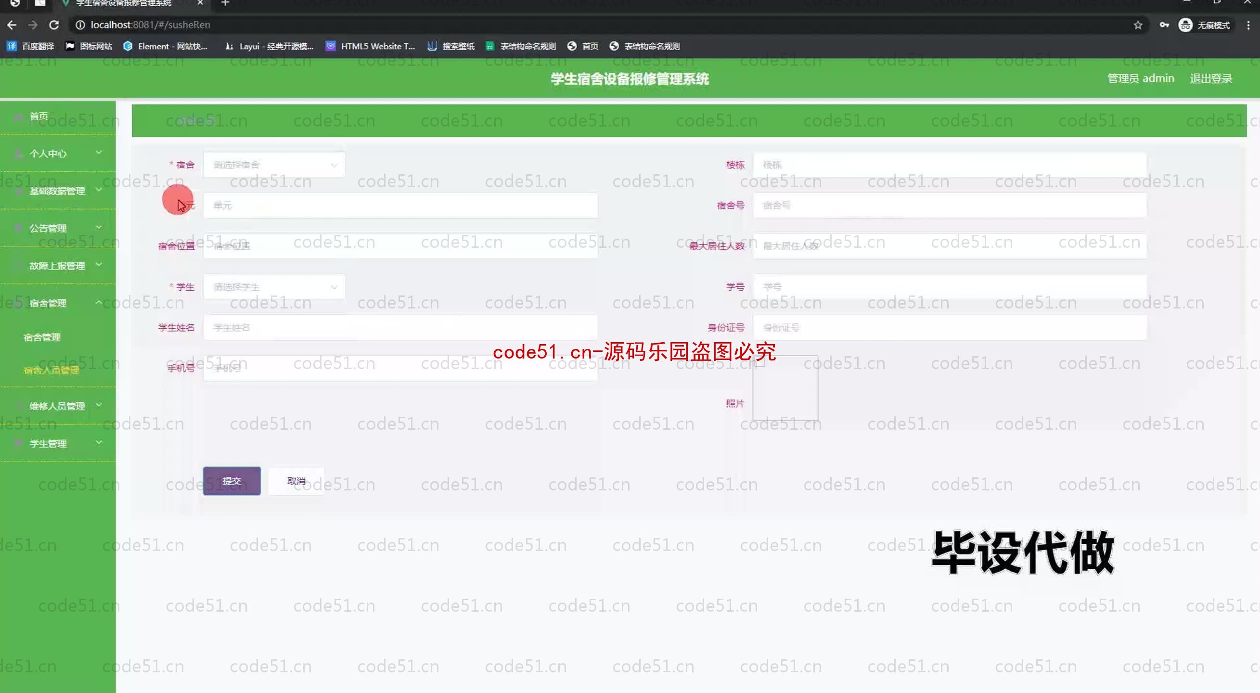This screenshot has height=693, width=1260.
Task: Click the 楼栋 input field
Action: coord(950,165)
